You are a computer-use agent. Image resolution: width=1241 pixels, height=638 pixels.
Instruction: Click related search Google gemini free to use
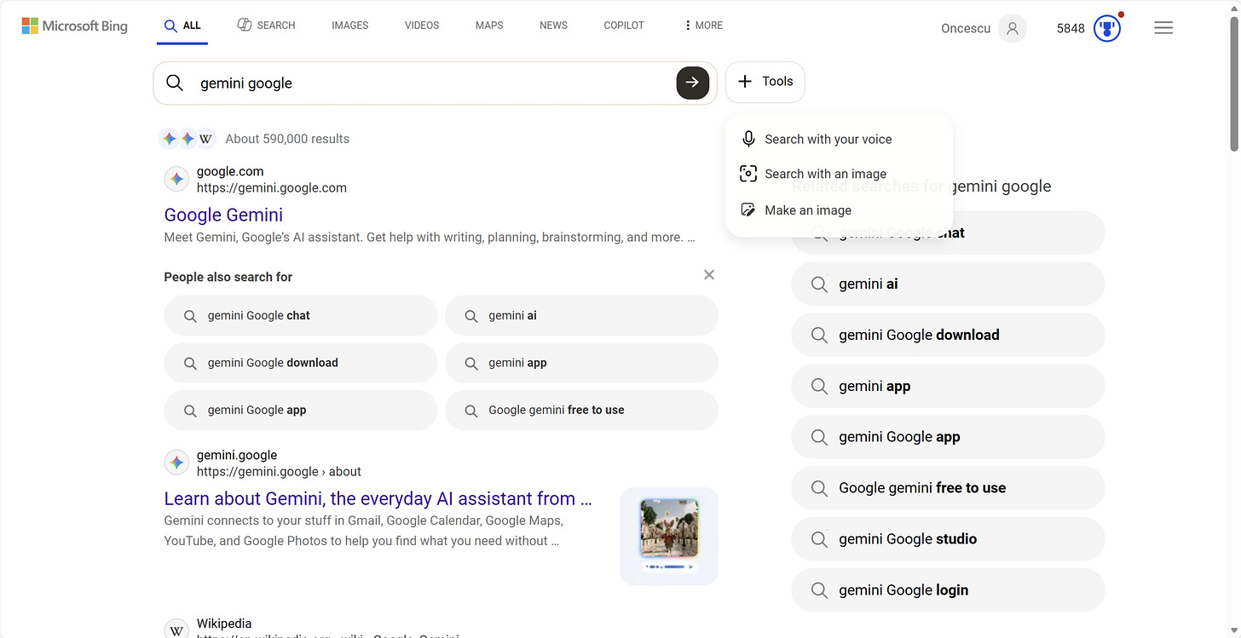tap(948, 488)
